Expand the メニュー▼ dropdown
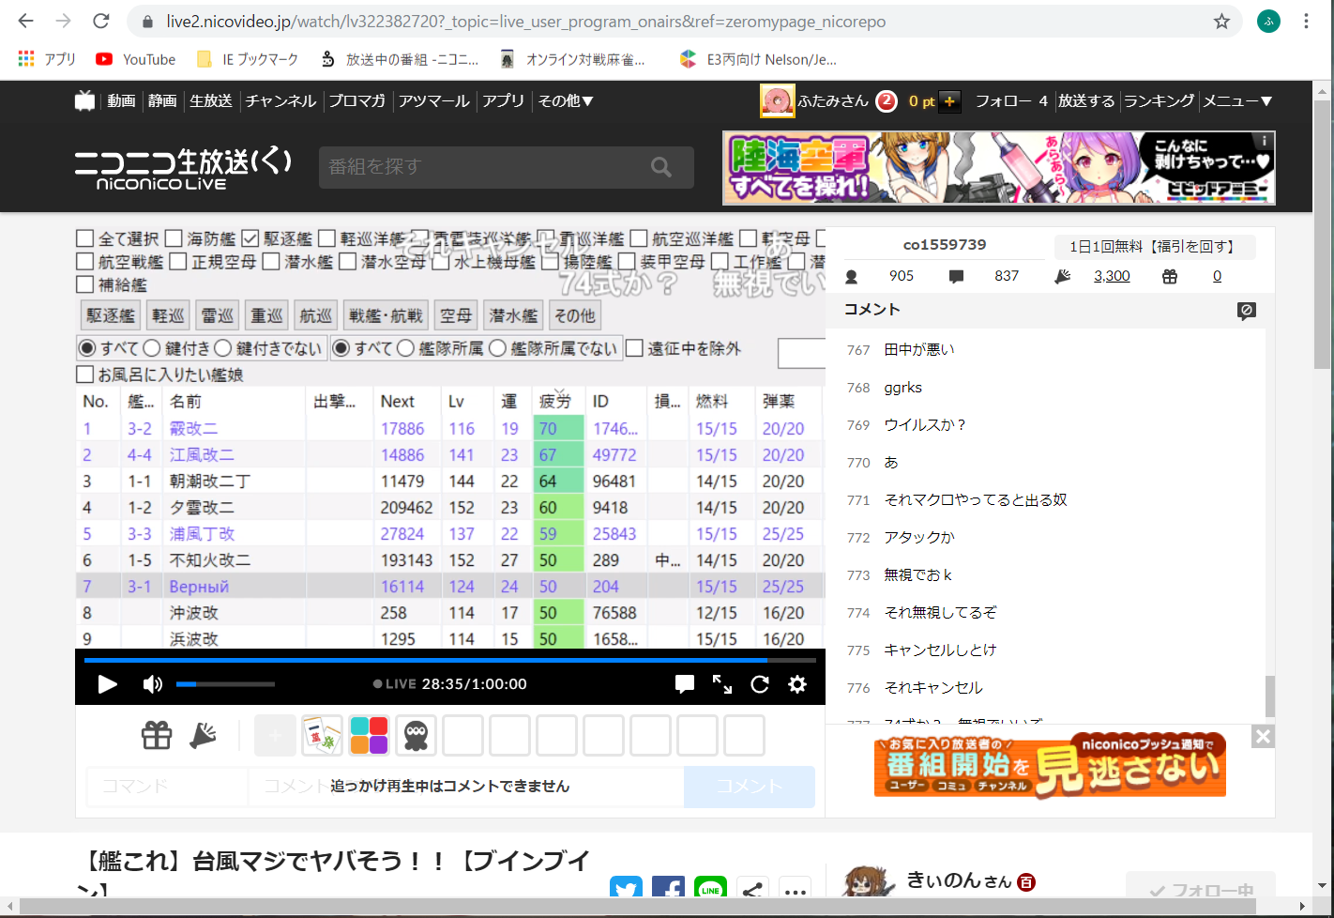This screenshot has height=918, width=1334. tap(1237, 100)
